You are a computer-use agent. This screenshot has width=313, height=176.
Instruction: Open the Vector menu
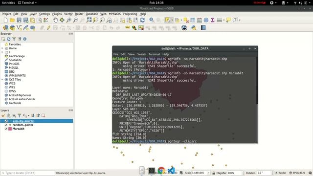[68, 14]
